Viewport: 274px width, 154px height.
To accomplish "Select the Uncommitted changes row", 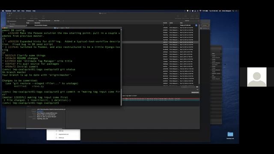I will 112,25.
